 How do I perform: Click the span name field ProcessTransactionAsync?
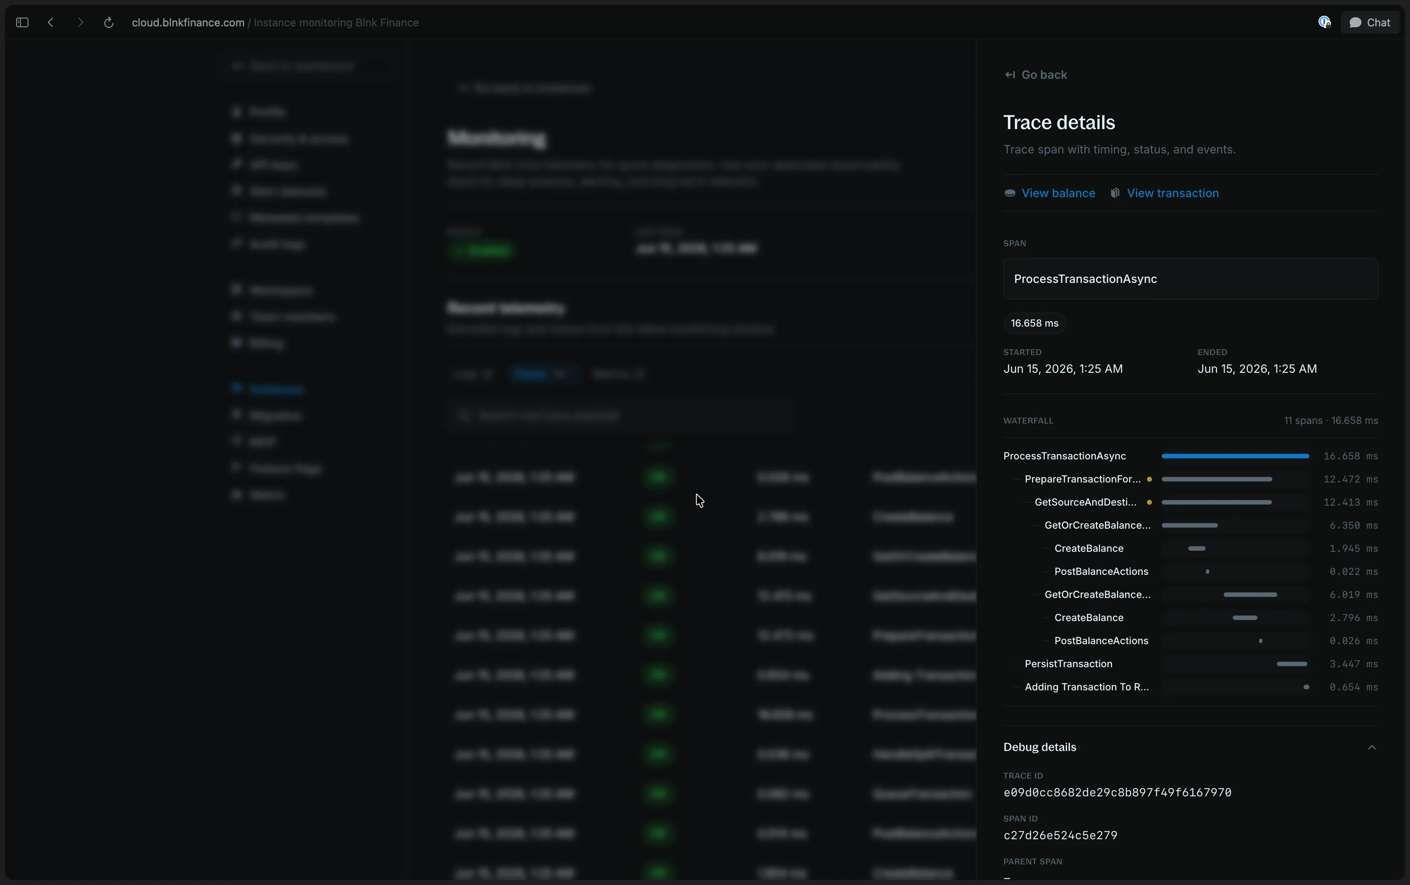tap(1191, 279)
